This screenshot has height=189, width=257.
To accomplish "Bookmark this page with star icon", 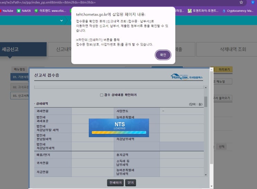I will pos(241,2).
